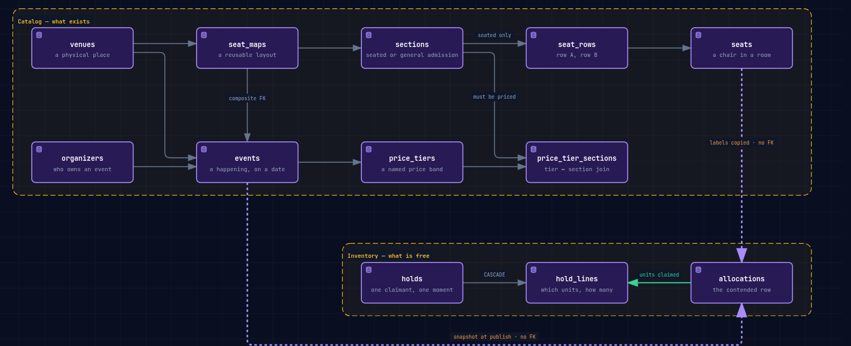Click the 'a chair in a room' description
The height and width of the screenshot is (346, 851).
(741, 55)
